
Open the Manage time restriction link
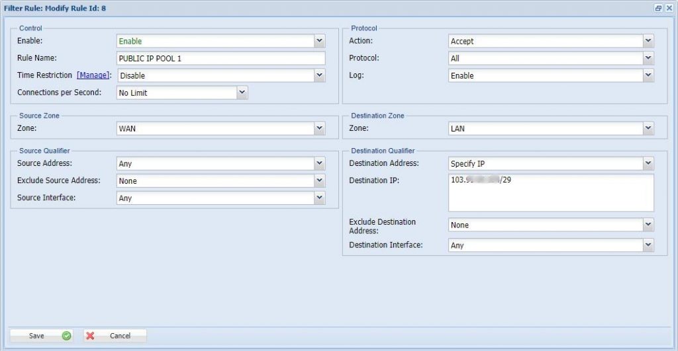coord(93,75)
